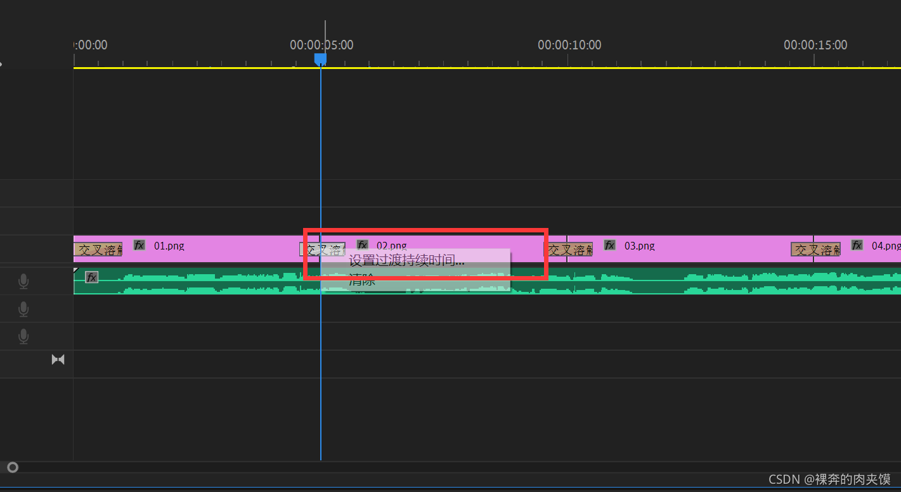Screen dimensions: 901x492
Task: Select the 交叉溶解 transition between 02.png and 03.png
Action: point(569,249)
